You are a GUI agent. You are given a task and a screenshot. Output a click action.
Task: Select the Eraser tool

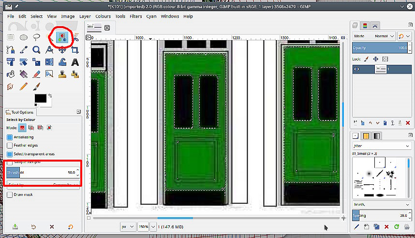tap(37, 74)
